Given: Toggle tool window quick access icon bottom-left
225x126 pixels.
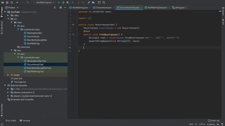Looking at the screenshot, I should pyautogui.click(x=2, y=124).
